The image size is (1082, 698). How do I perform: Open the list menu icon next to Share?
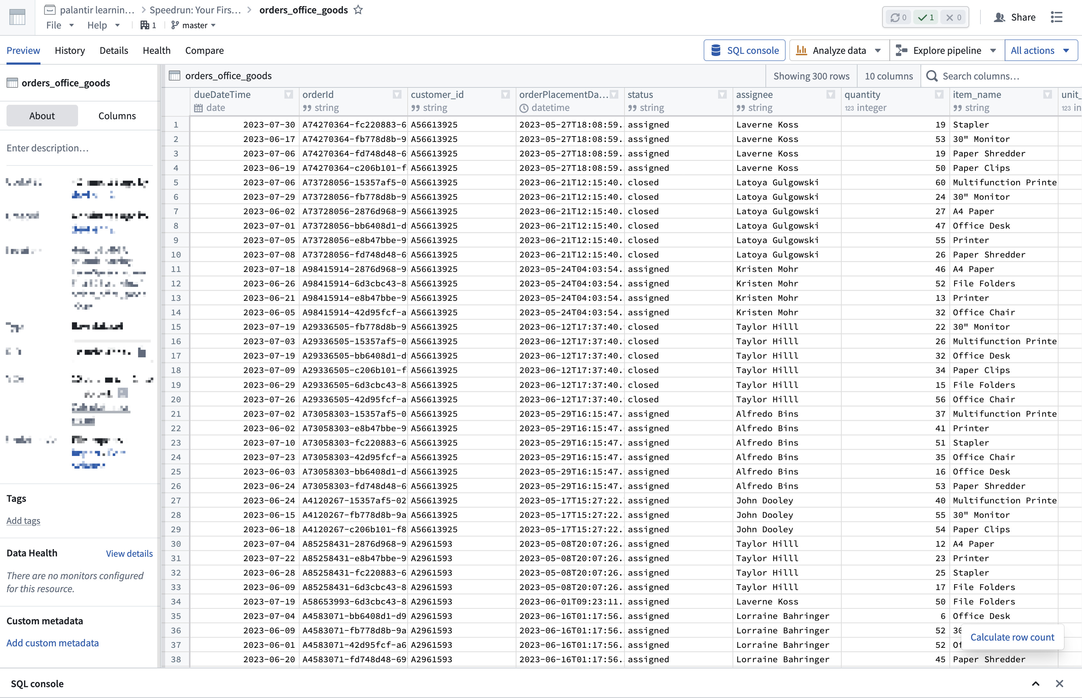(1057, 17)
